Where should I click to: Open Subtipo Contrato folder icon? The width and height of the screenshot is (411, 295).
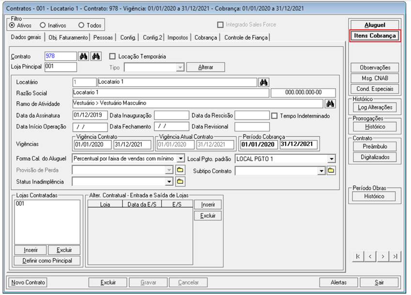tap(331, 171)
